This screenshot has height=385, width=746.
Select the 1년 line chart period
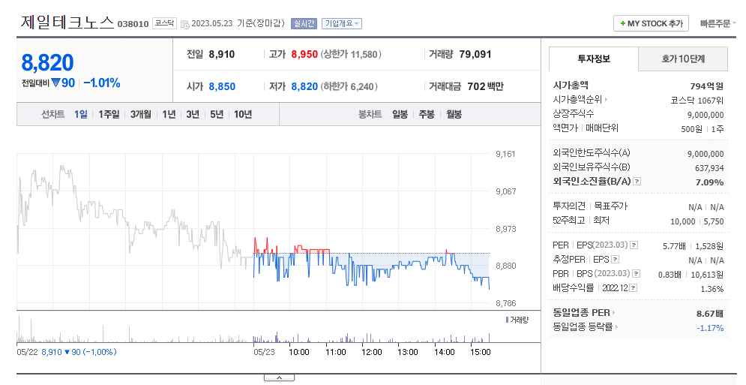coord(169,114)
